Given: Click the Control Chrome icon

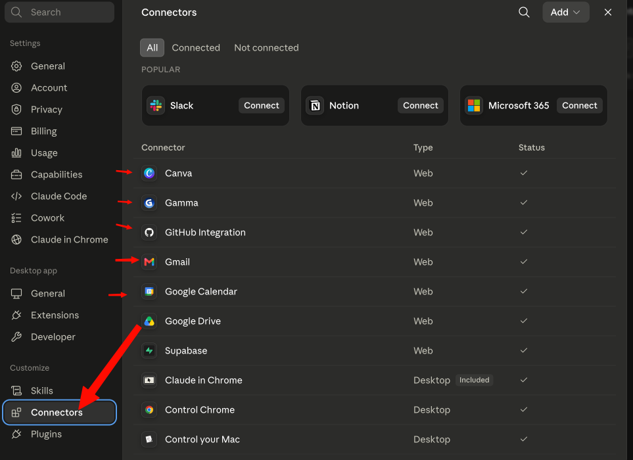Looking at the screenshot, I should tap(149, 410).
